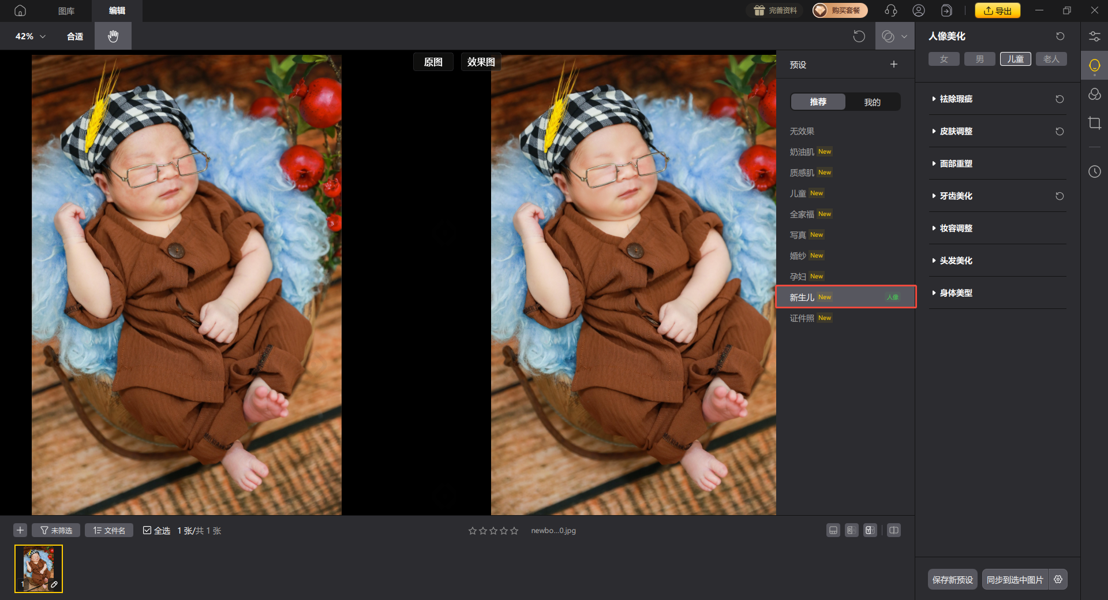Image resolution: width=1108 pixels, height=600 pixels.
Task: Open the adjustment sliders panel icon
Action: (1094, 36)
